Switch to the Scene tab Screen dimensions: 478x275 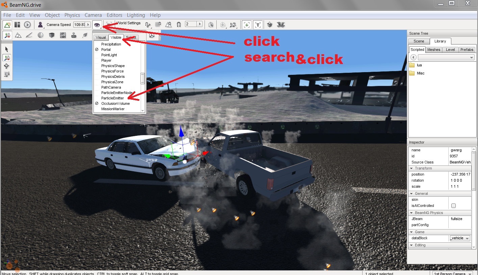click(x=419, y=41)
